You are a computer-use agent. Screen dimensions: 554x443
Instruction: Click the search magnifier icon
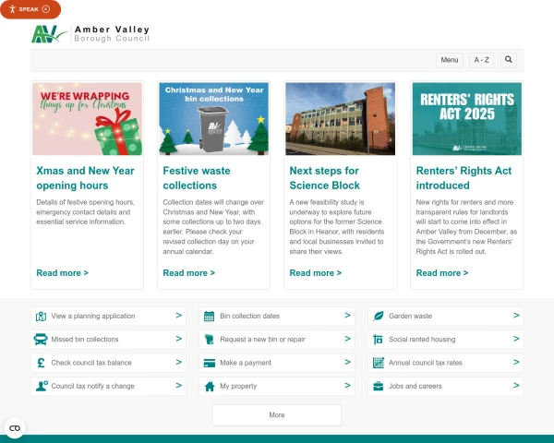508,60
